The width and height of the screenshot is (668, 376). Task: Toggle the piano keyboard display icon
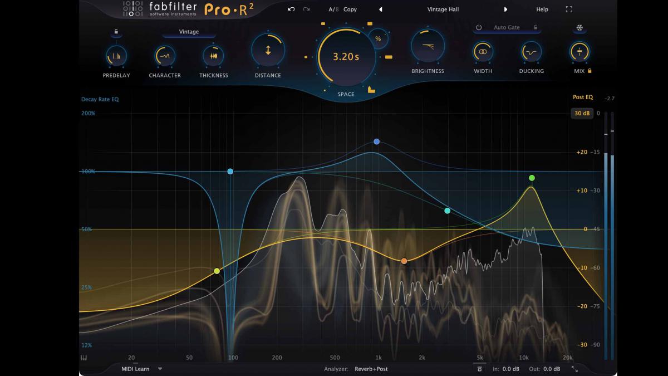84,358
